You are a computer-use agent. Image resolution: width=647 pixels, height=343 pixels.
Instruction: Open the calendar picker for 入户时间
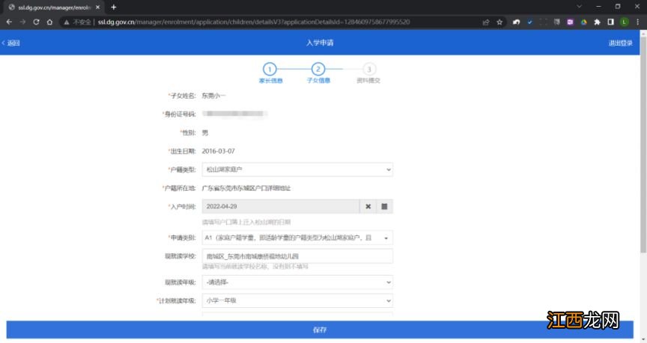[x=385, y=206]
